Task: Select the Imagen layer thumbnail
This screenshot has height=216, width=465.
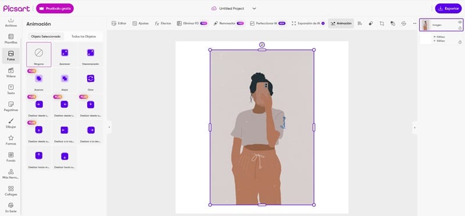Action: click(x=425, y=25)
